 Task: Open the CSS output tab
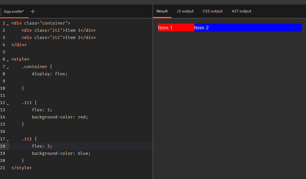tap(212, 11)
